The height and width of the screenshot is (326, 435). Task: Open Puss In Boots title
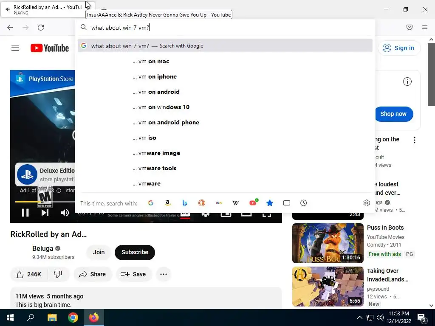pos(385,228)
